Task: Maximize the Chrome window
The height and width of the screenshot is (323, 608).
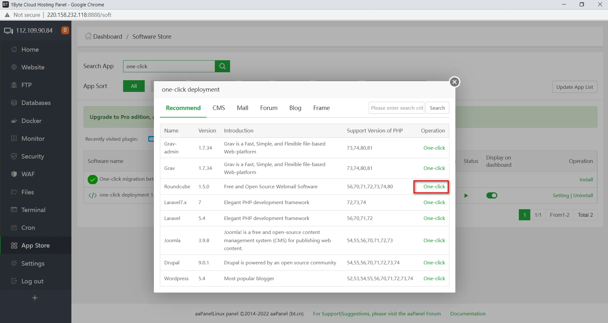Action: pos(582,4)
